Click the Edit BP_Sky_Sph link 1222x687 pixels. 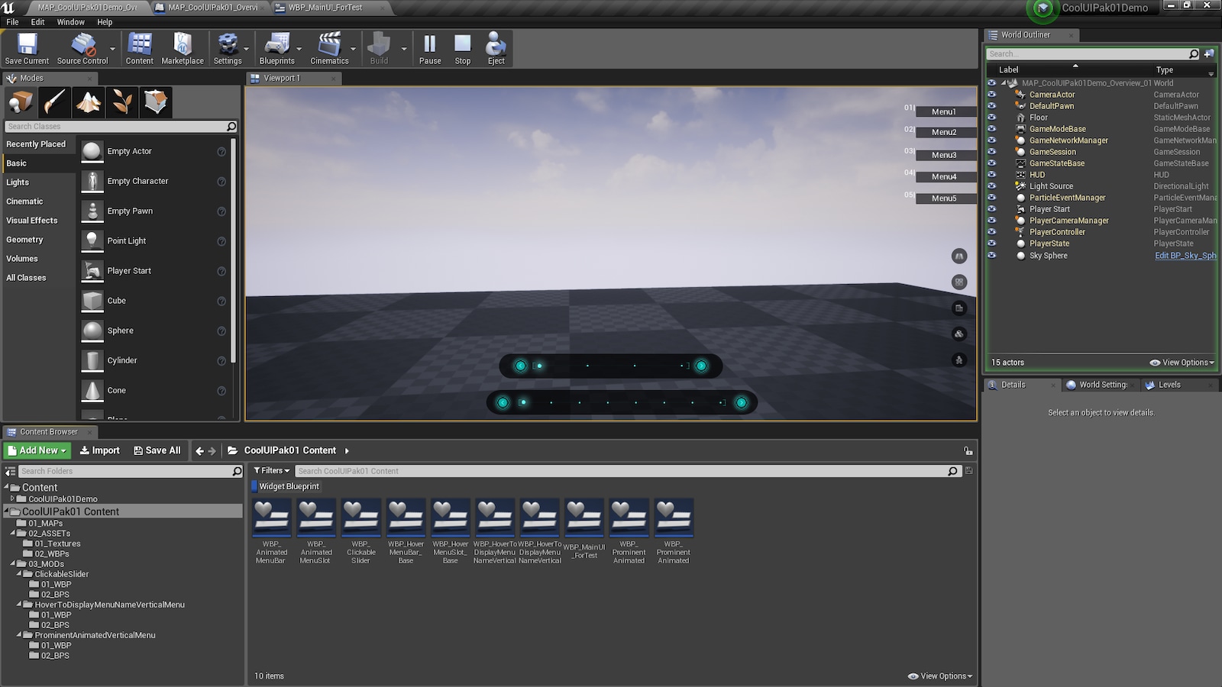[x=1184, y=256]
